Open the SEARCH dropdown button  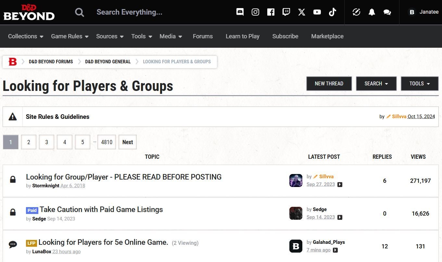tap(376, 84)
